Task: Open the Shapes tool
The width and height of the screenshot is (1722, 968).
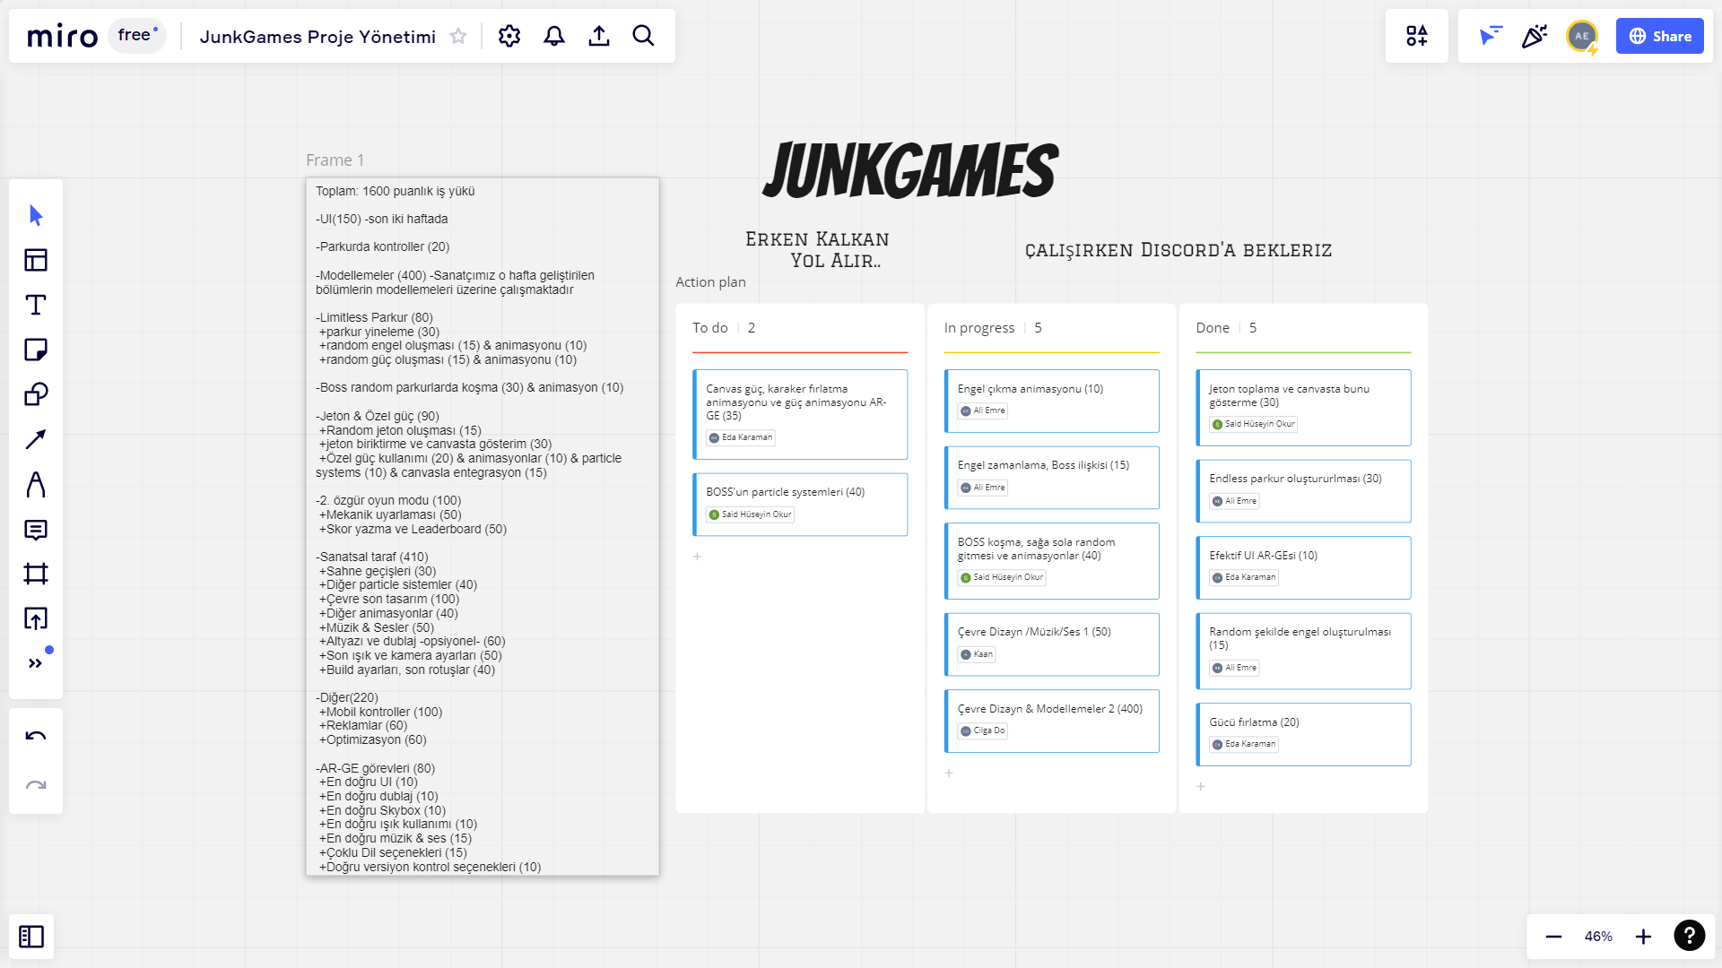Action: [35, 394]
